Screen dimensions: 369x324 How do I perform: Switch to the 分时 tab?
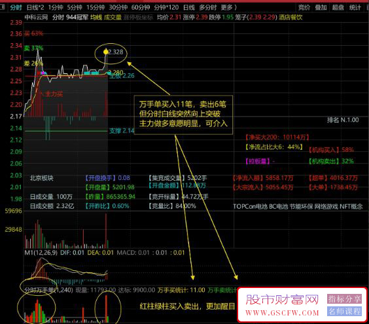(16, 8)
